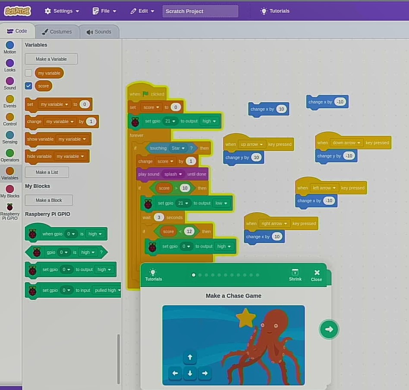Go to the next tutorial step arrow
The width and height of the screenshot is (409, 390).
[x=329, y=329]
